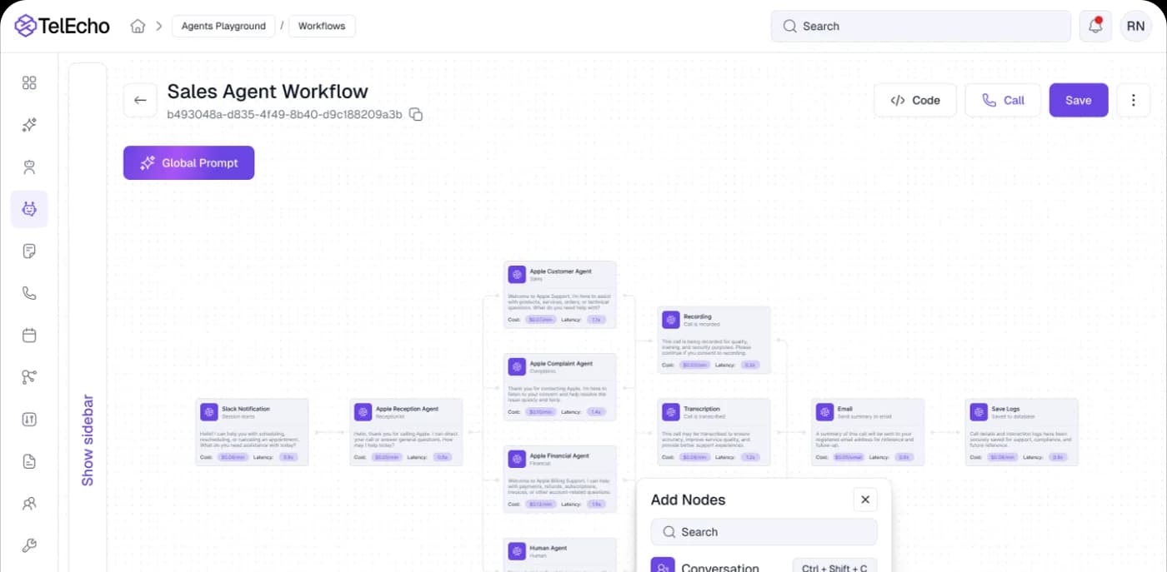Click the sparkles icon in left sidebar
This screenshot has width=1167, height=572.
pos(29,125)
